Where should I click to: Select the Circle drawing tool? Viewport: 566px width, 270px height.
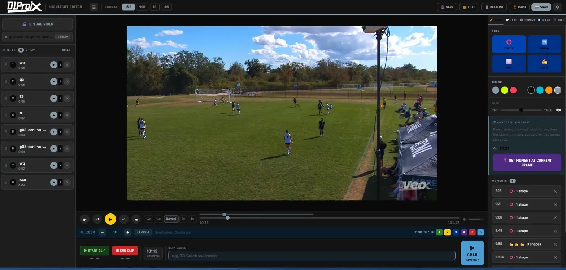coord(509,44)
